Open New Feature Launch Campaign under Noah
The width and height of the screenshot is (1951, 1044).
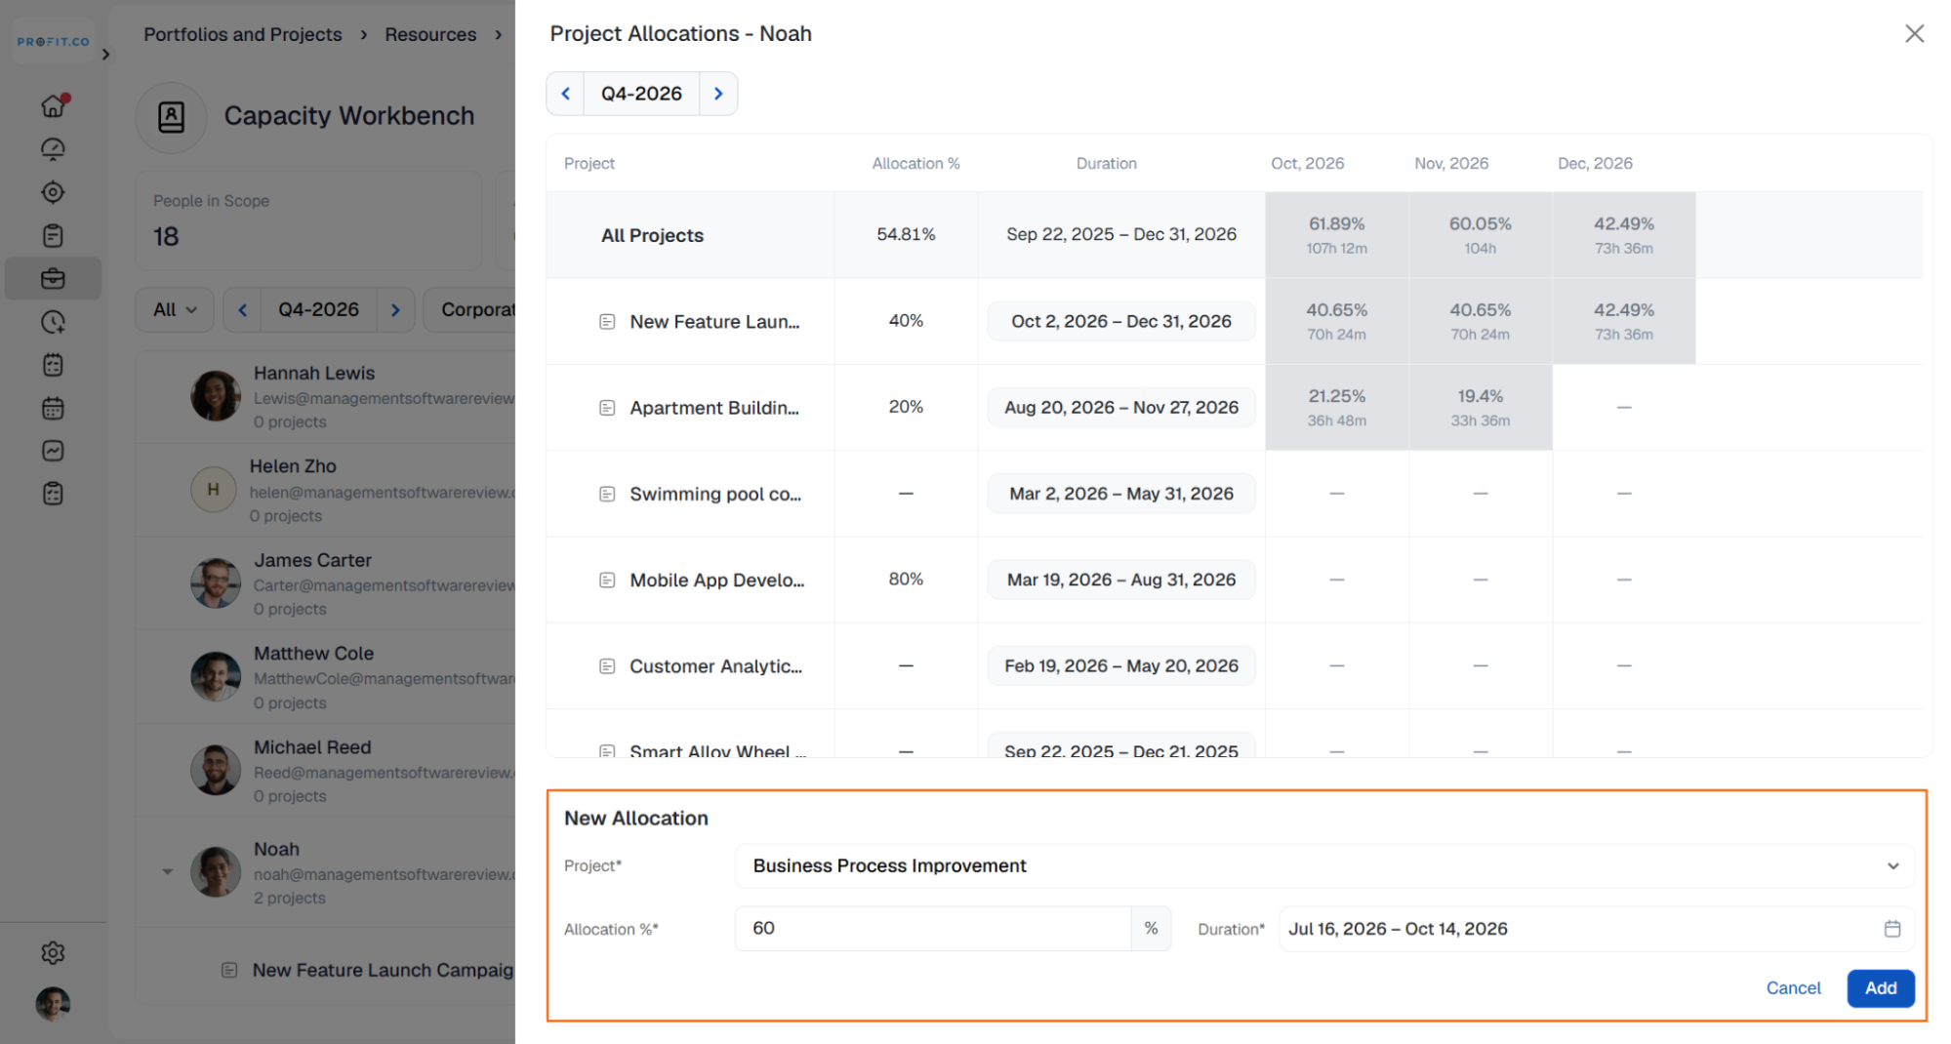382,970
